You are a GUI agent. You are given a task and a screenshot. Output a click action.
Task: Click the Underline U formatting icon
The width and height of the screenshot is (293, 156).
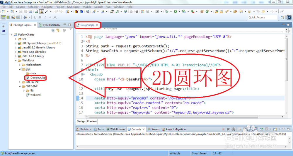(x=35, y=17)
